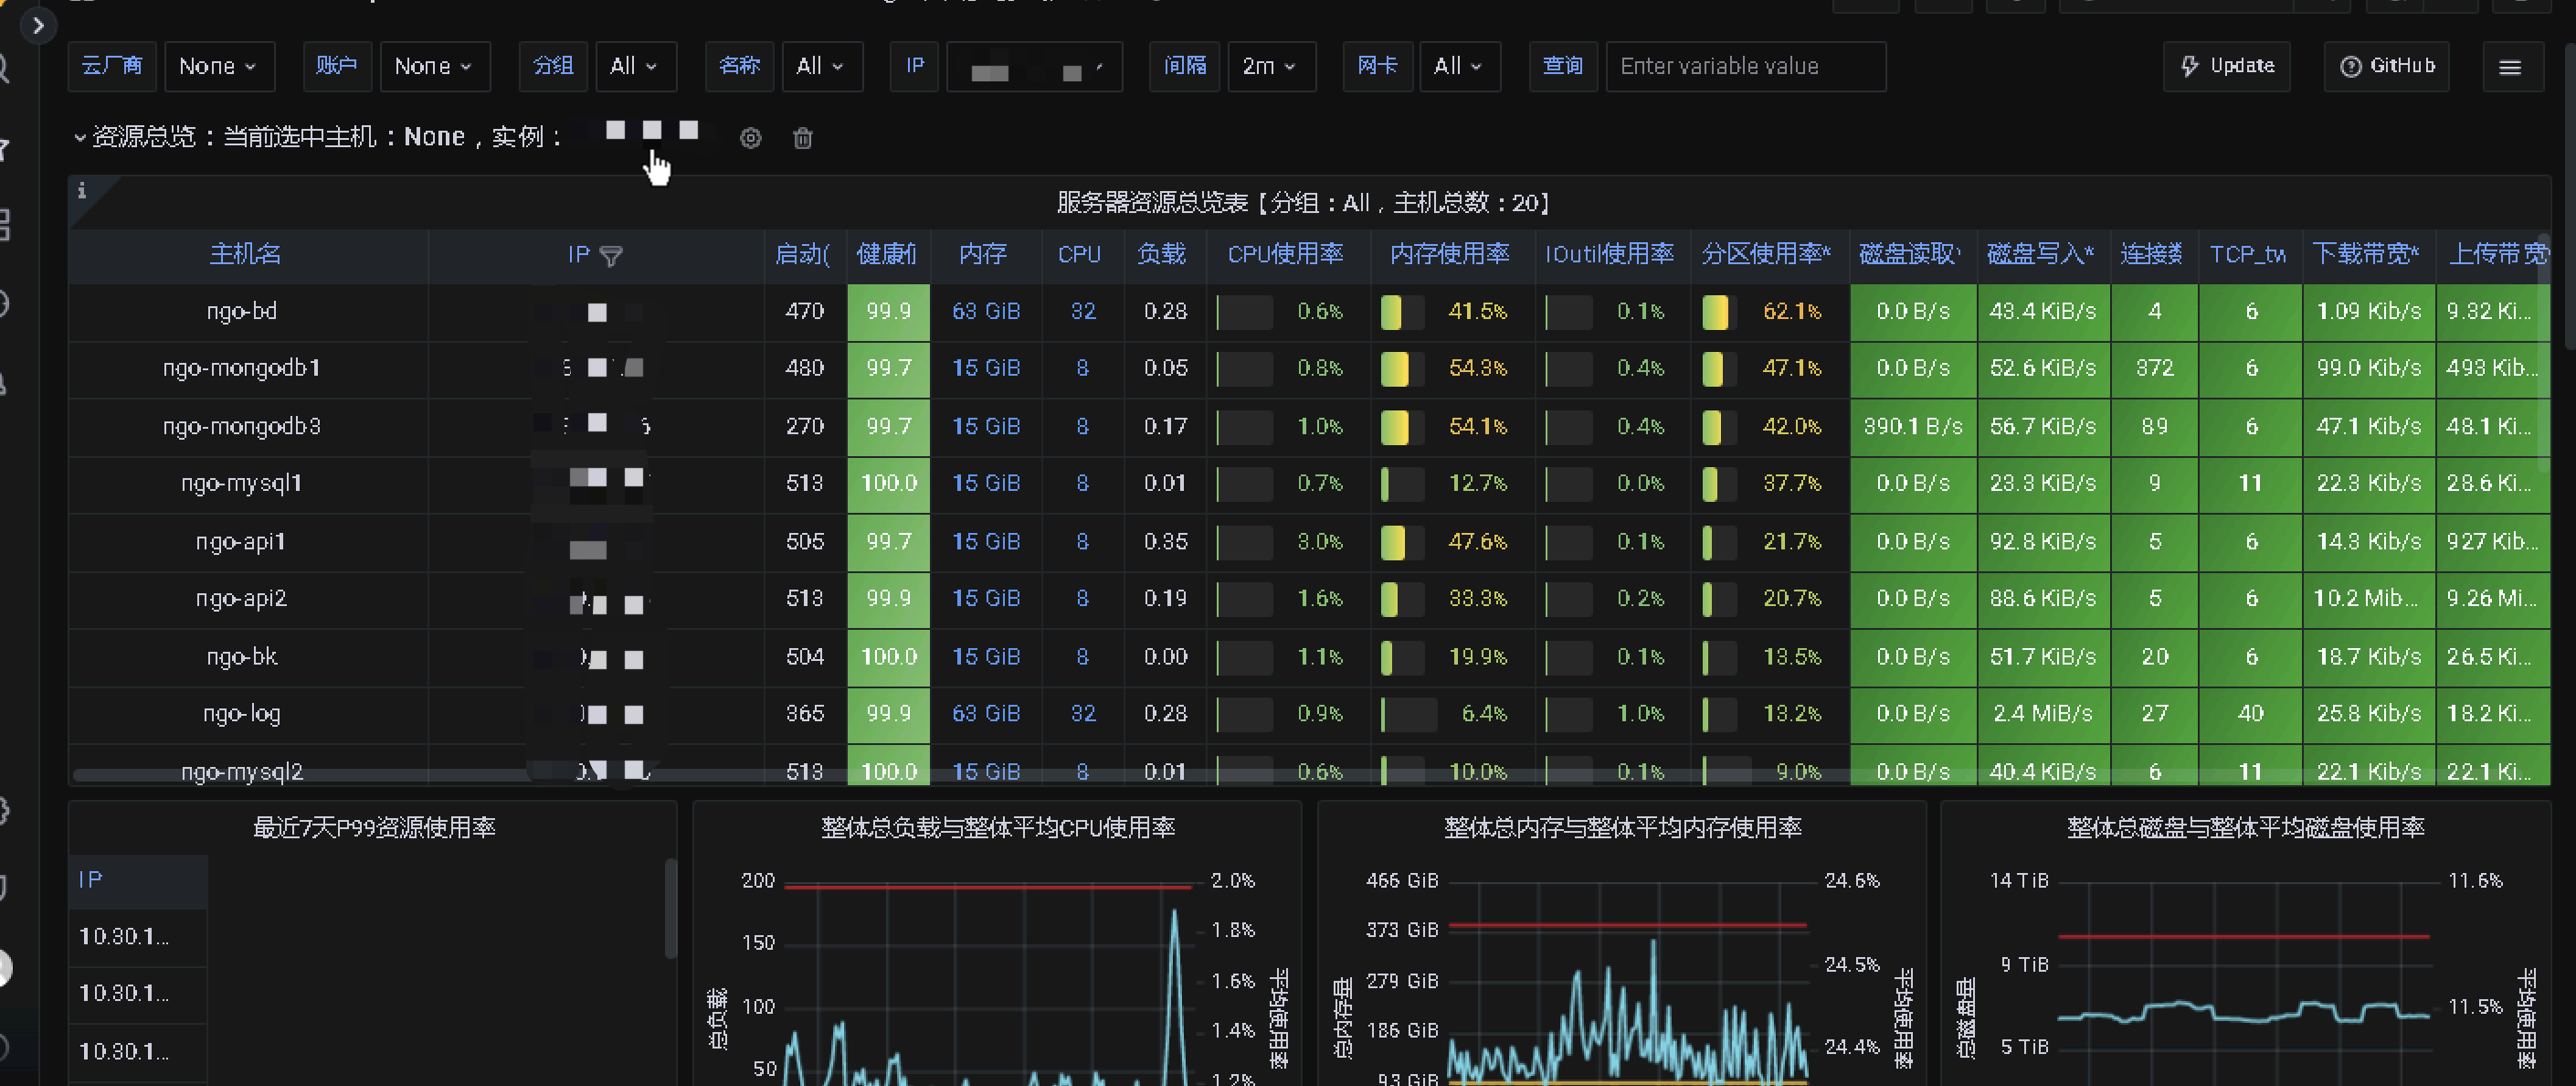Sort by 启动 column header
Image resolution: width=2576 pixels, height=1086 pixels.
coord(802,255)
